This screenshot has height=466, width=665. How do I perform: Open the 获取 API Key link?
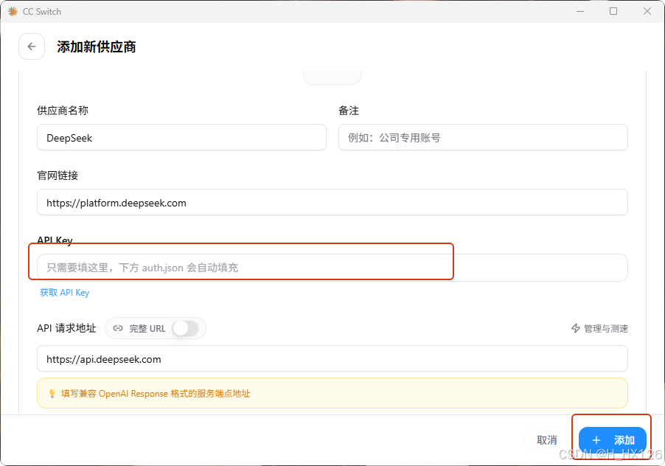64,293
